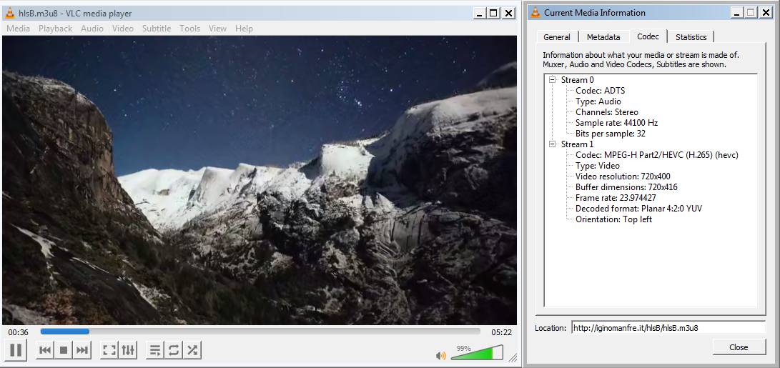780x368 pixels.
Task: Switch to the Statistics tab
Action: [691, 37]
